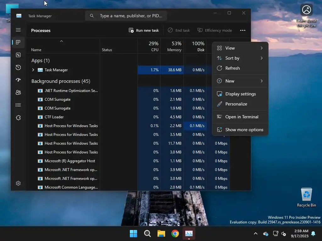Click the End task button
This screenshot has width=322, height=241.
pos(179,30)
